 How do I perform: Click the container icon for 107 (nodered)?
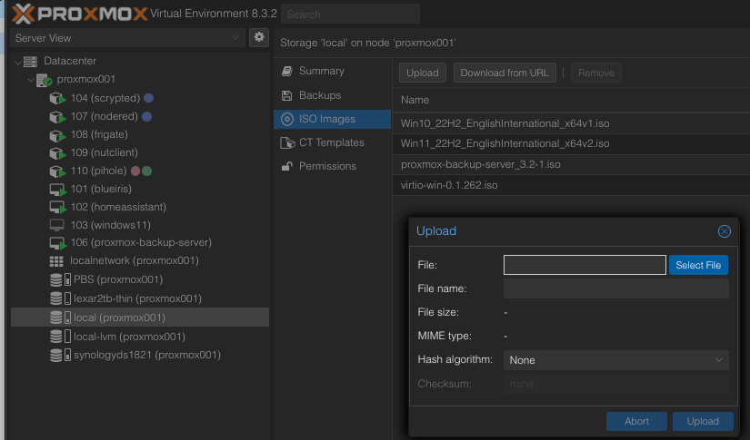coord(57,116)
